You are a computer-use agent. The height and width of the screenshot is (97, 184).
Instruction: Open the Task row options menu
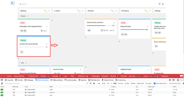tap(26, 63)
